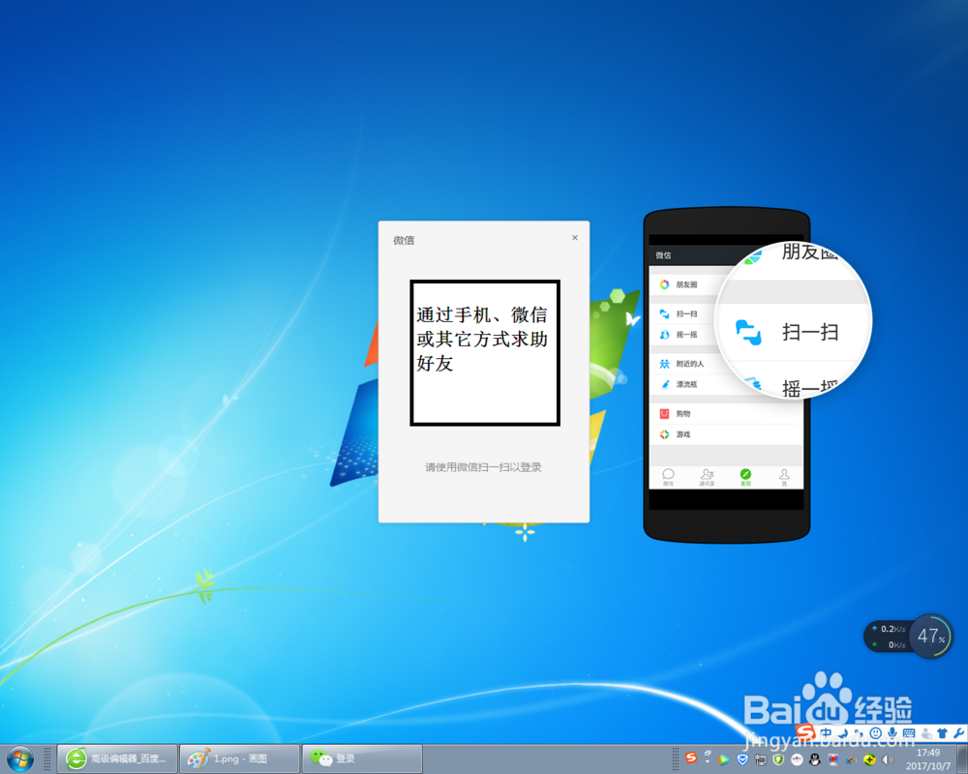This screenshot has height=774, width=968.
Task: Click the chat bubble tab at the phone bottom
Action: 668,477
